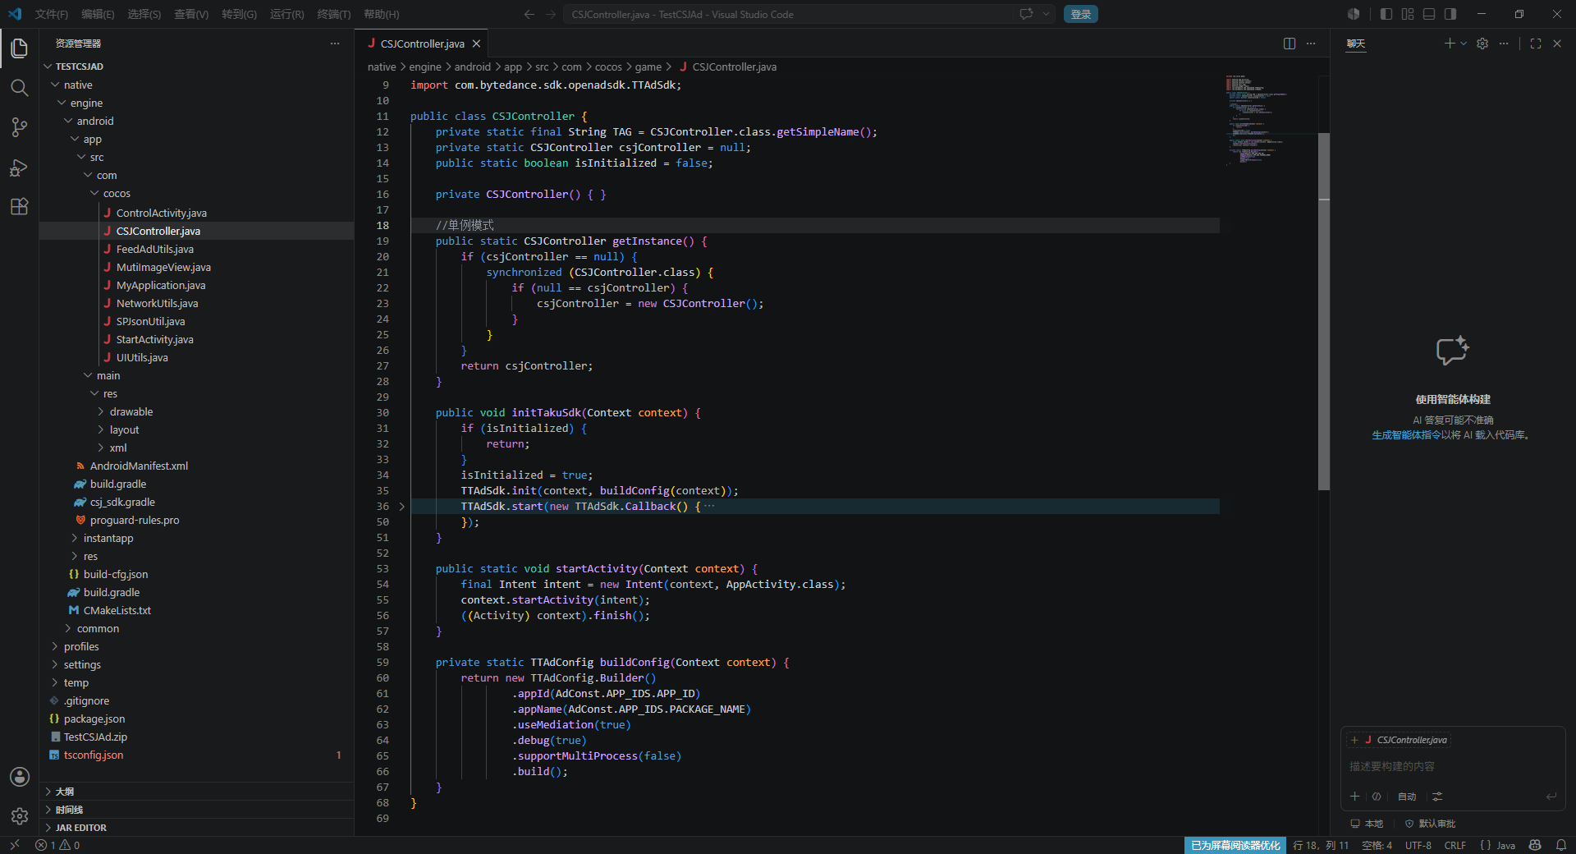Toggle the secondary side bar visibility
This screenshot has height=854, width=1576.
coord(1450,14)
